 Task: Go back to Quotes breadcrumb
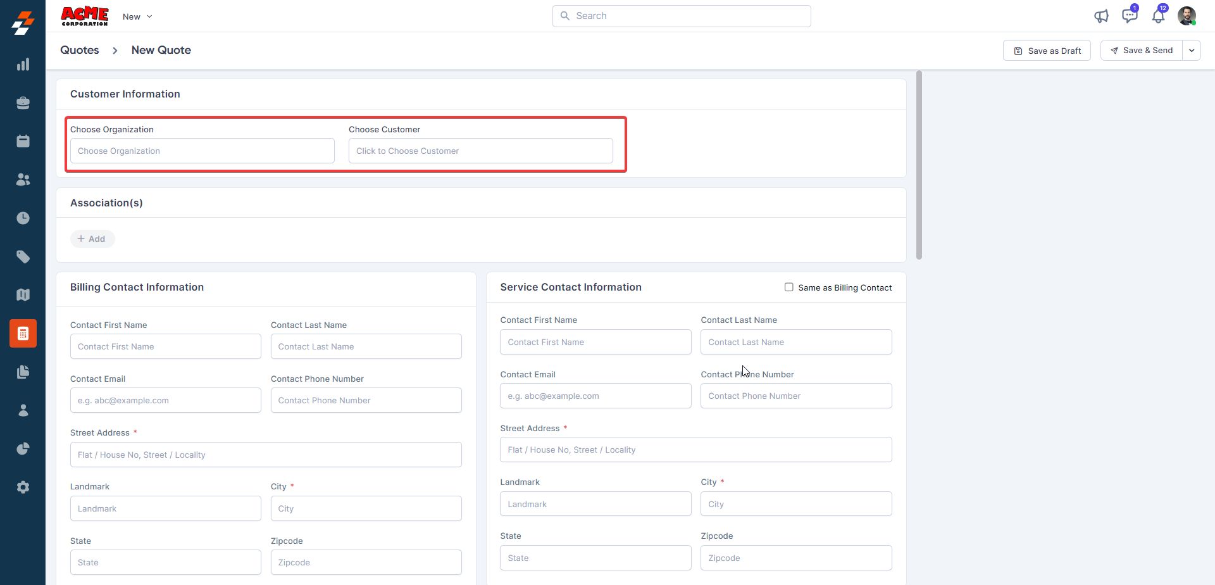[x=80, y=51]
